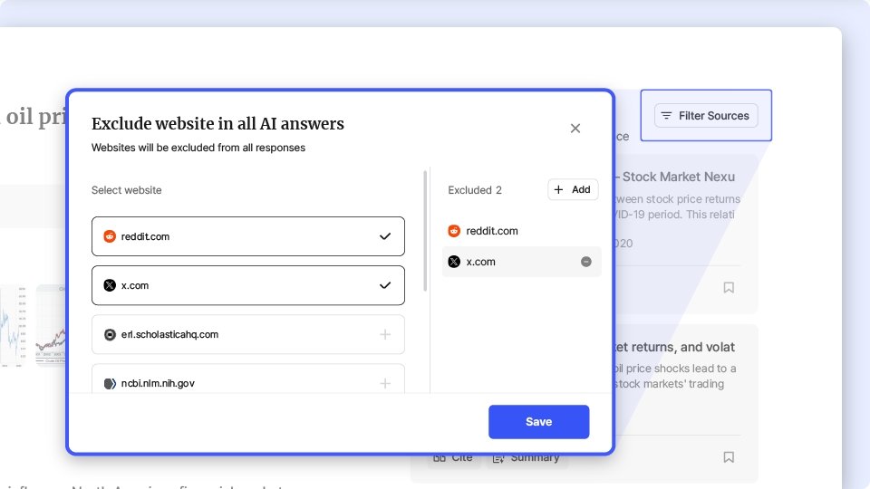The image size is (870, 489).
Task: Click the plus icon for erl.scholasticahq.com
Action: 385,334
